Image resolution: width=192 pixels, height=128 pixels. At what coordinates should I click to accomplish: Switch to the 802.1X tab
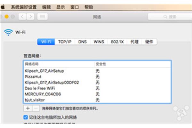tap(117, 42)
